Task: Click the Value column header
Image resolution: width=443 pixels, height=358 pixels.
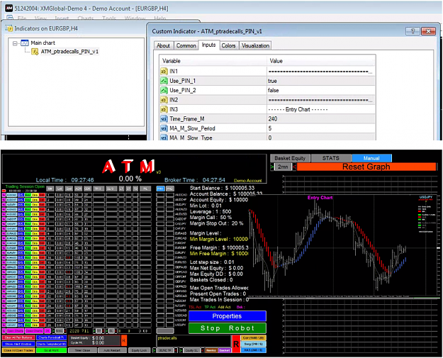Action: click(x=321, y=61)
